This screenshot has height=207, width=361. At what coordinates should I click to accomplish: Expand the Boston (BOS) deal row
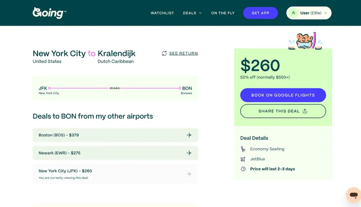[x=115, y=135]
